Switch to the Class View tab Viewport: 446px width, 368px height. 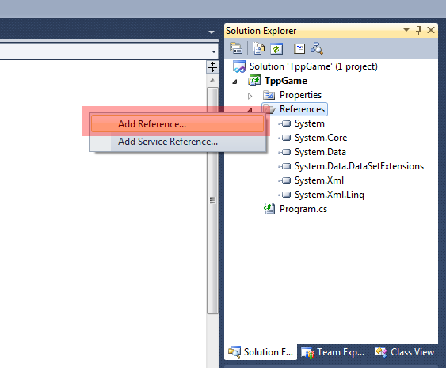click(405, 352)
